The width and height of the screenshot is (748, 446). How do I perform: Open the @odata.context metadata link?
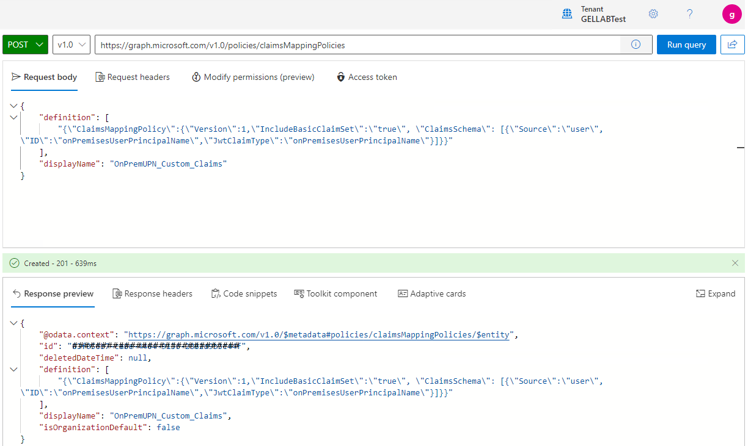tap(318, 334)
